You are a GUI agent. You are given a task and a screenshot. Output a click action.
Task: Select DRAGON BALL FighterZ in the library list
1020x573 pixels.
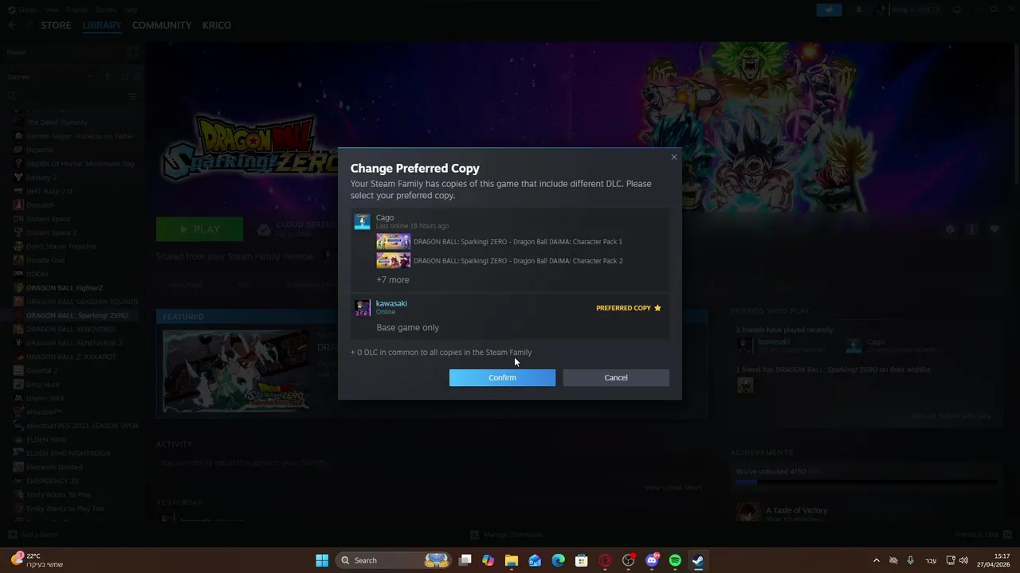pyautogui.click(x=65, y=287)
